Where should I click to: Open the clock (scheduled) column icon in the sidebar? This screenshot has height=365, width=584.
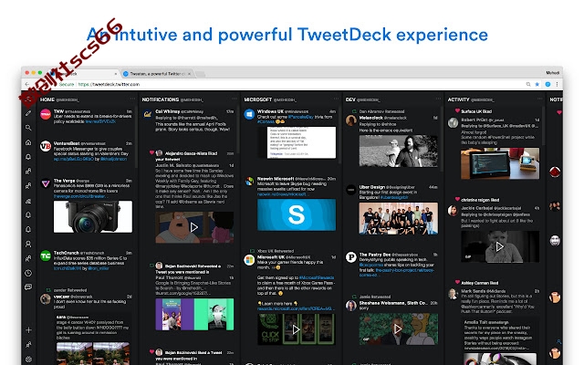pyautogui.click(x=28, y=273)
